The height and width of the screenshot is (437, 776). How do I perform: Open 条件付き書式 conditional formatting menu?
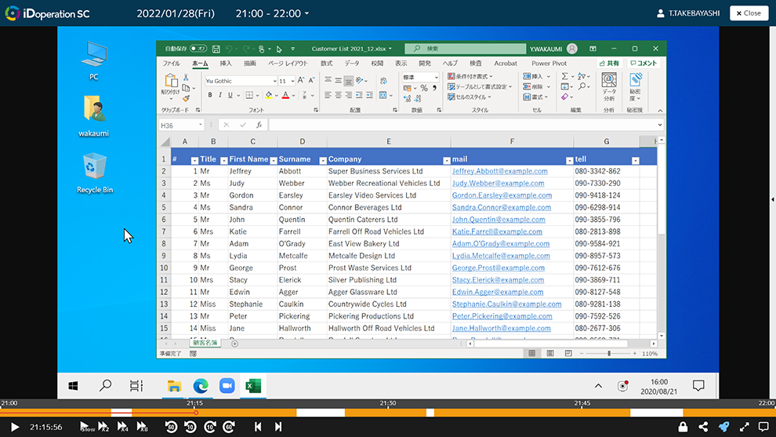coord(470,76)
